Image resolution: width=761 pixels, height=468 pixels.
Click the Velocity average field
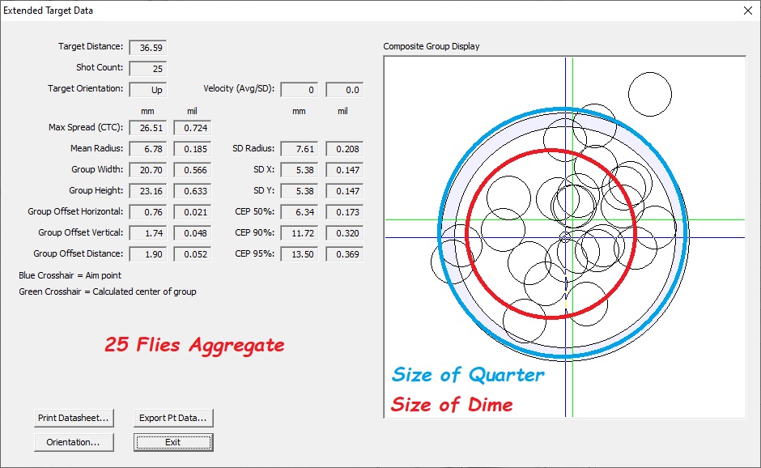pyautogui.click(x=300, y=90)
